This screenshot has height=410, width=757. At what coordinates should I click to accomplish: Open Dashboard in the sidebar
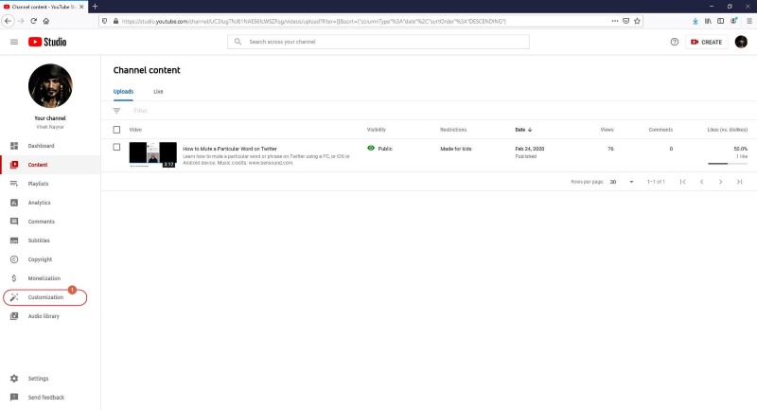coord(50,146)
